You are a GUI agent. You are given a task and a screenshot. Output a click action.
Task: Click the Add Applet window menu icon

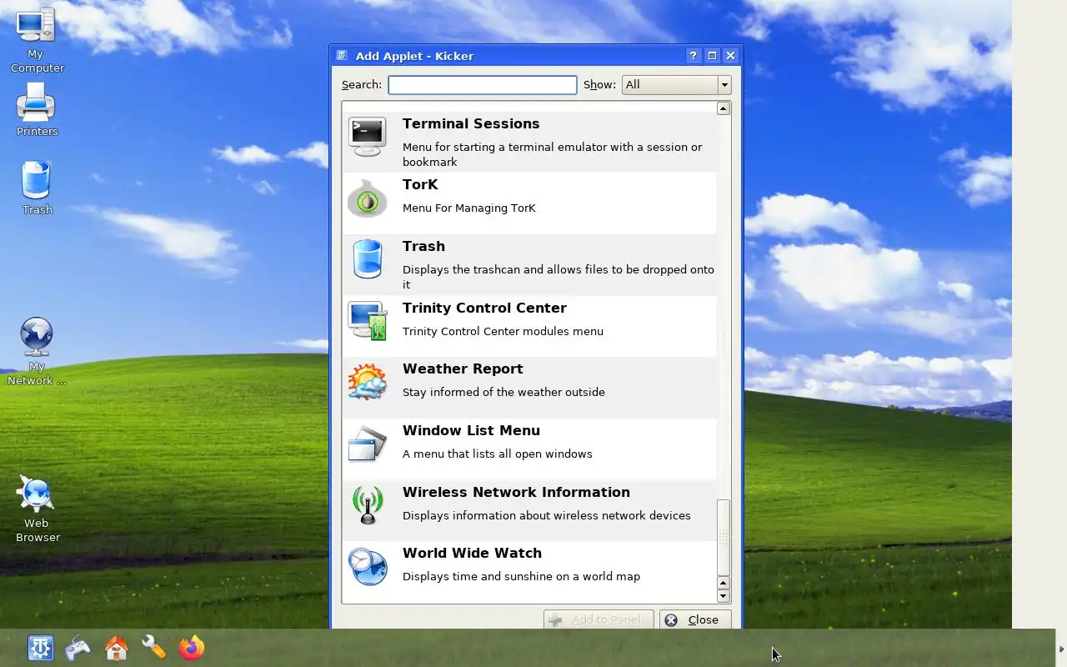click(x=342, y=56)
